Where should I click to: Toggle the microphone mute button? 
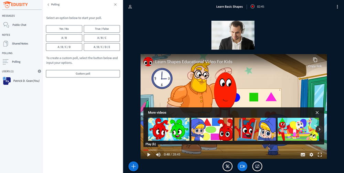[x=227, y=166]
